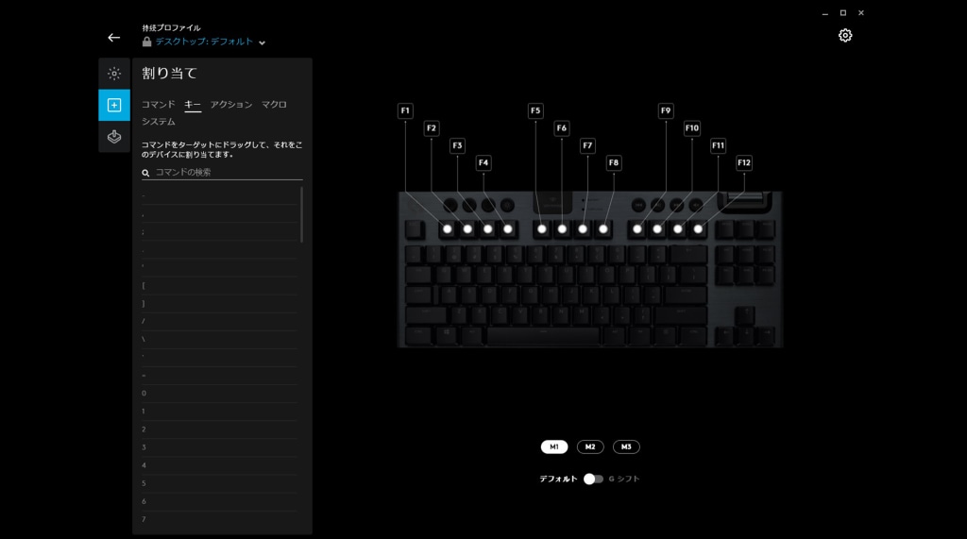The image size is (967, 539).
Task: Select the F1 key label
Action: (405, 111)
